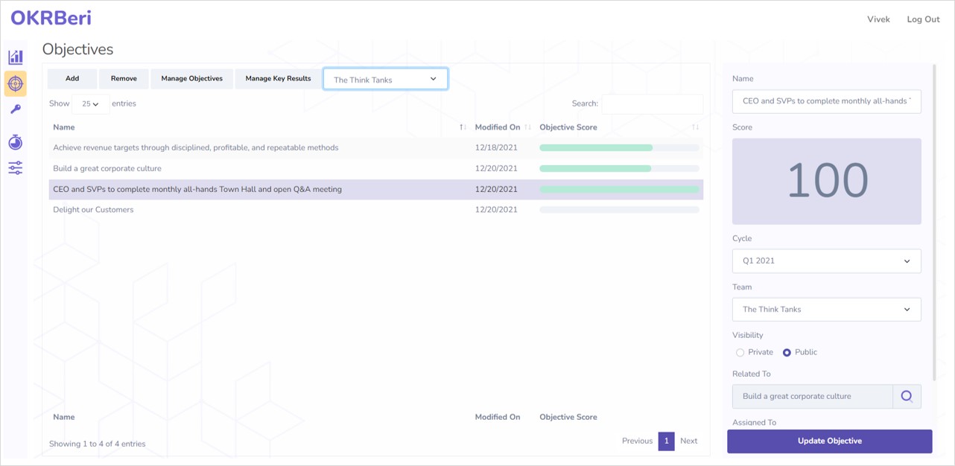955x466 pixels.
Task: Open Manage Objectives
Action: point(191,79)
